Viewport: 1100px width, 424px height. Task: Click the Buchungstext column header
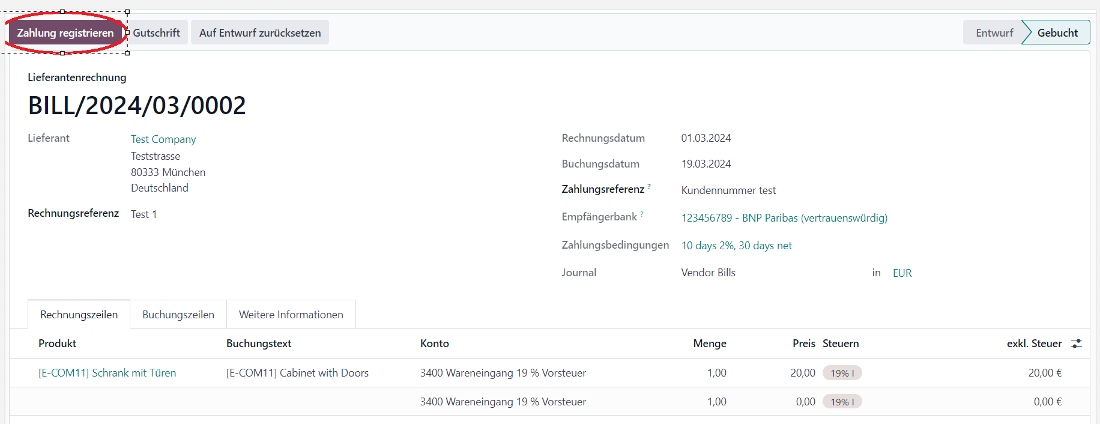259,343
